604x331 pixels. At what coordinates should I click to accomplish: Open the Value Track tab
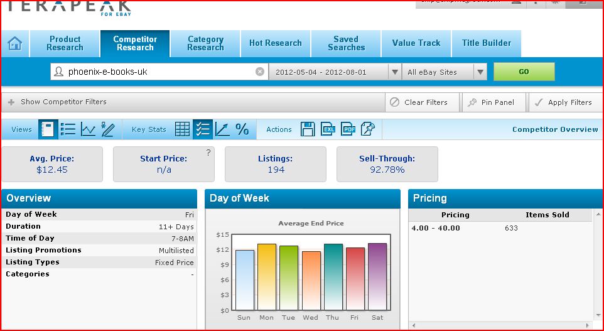pyautogui.click(x=416, y=43)
